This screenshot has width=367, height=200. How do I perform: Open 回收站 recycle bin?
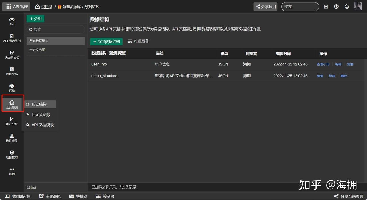pos(32,187)
